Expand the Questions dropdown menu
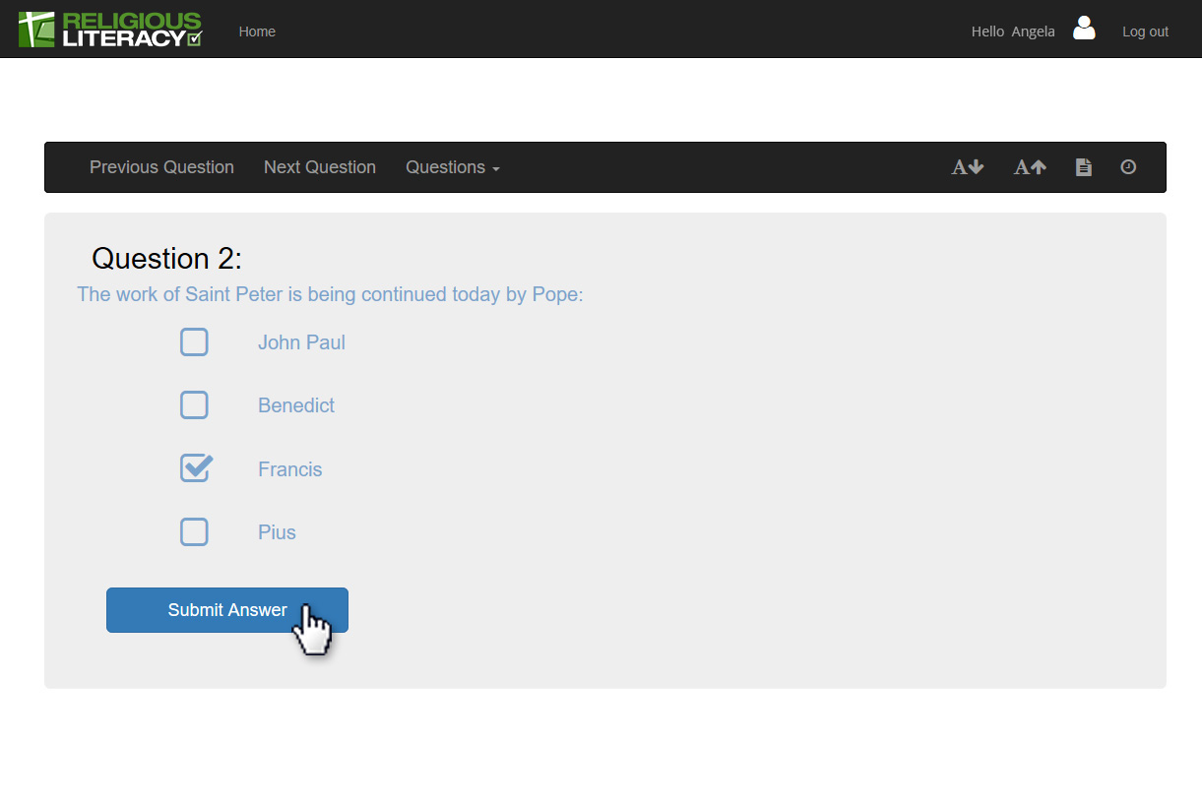The height and width of the screenshot is (804, 1202). (x=453, y=167)
